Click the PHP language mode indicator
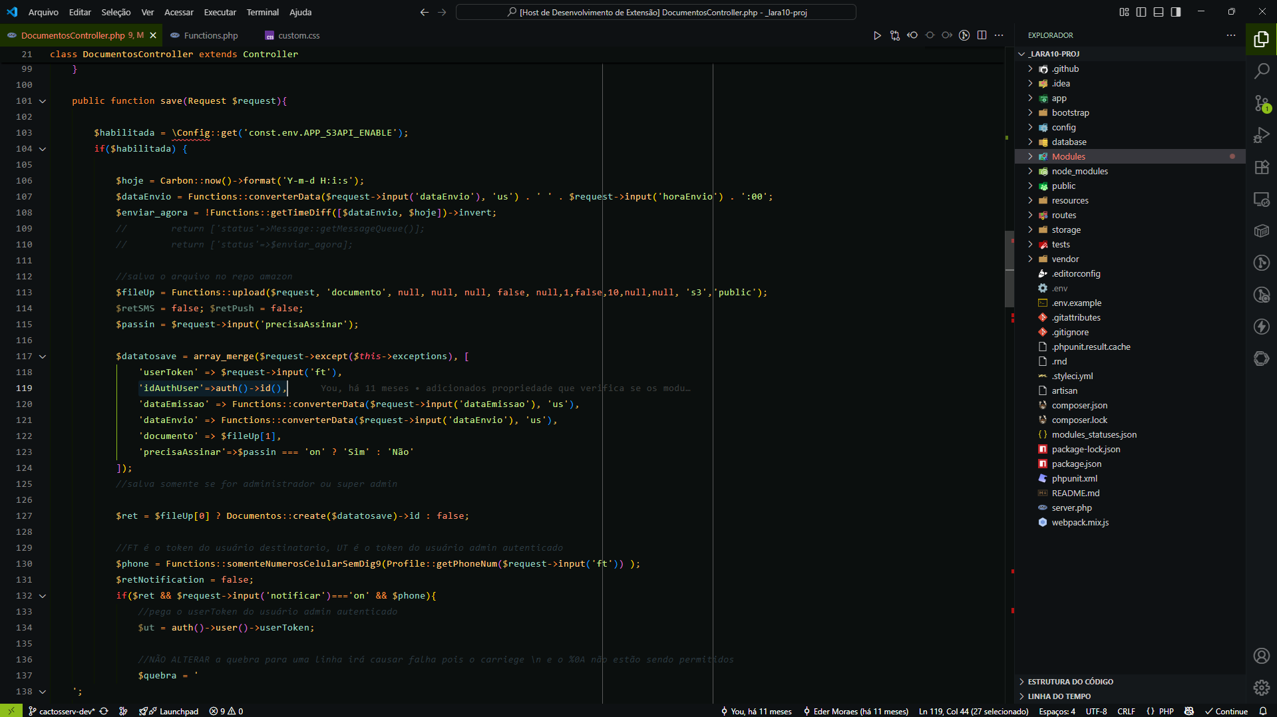1277x717 pixels. coord(1166,711)
